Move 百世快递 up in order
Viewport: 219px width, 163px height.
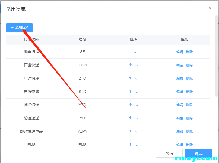point(130,65)
